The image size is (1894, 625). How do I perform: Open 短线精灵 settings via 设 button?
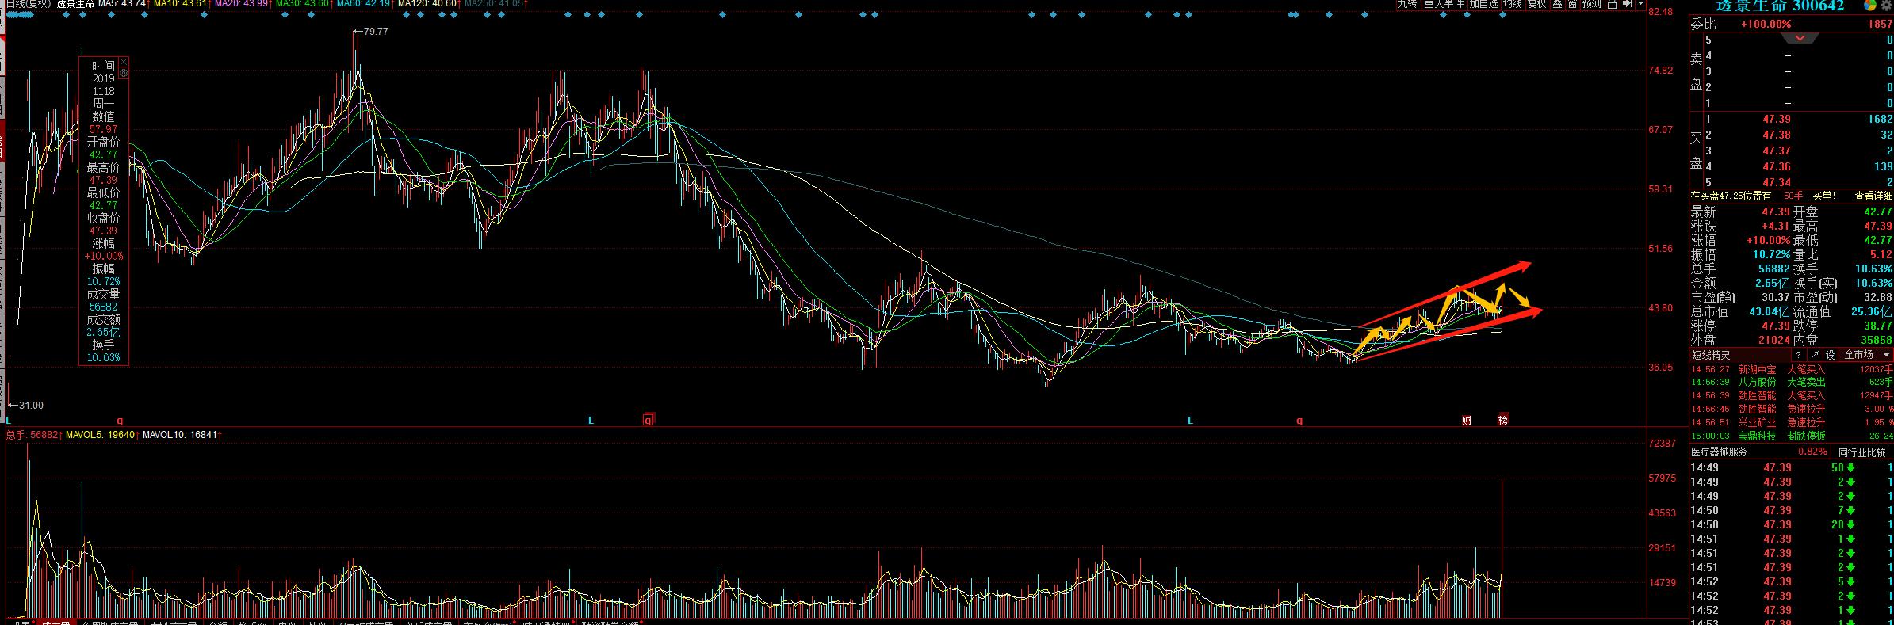click(x=1830, y=355)
